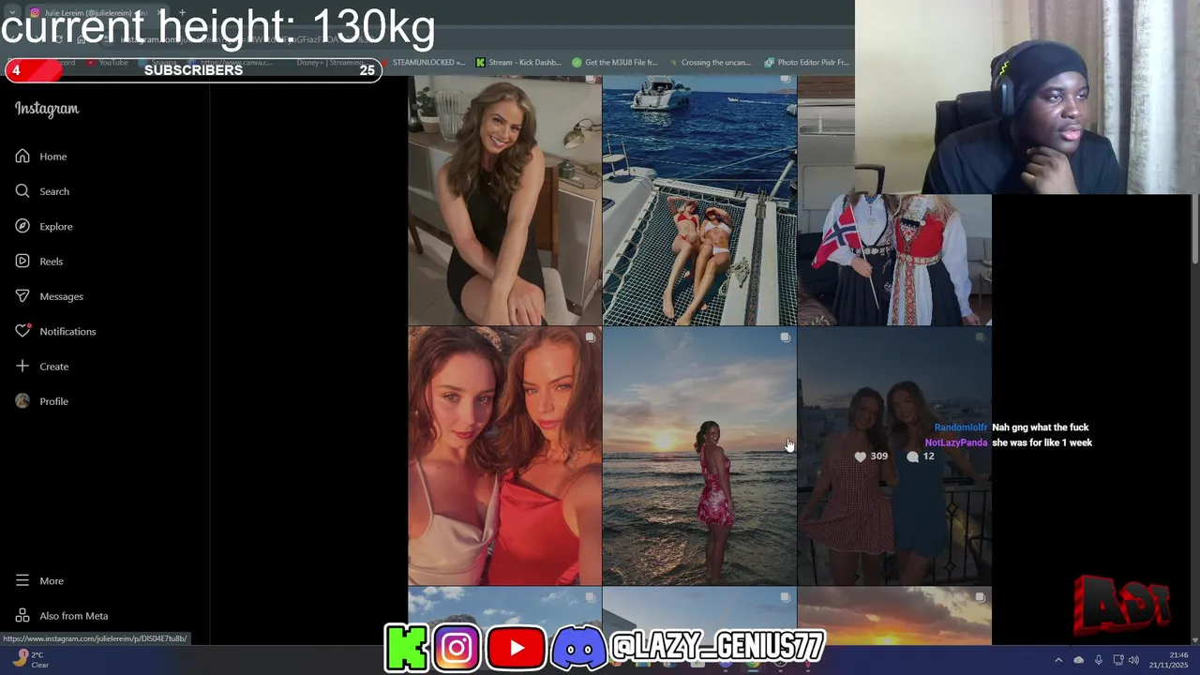The height and width of the screenshot is (675, 1200).
Task: Open Notifications via the heart icon
Action: [22, 331]
